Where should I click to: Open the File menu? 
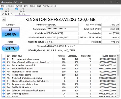pos(3,6)
